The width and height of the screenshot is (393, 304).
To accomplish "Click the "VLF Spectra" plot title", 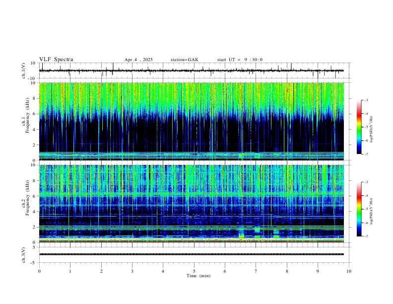I will coord(56,60).
